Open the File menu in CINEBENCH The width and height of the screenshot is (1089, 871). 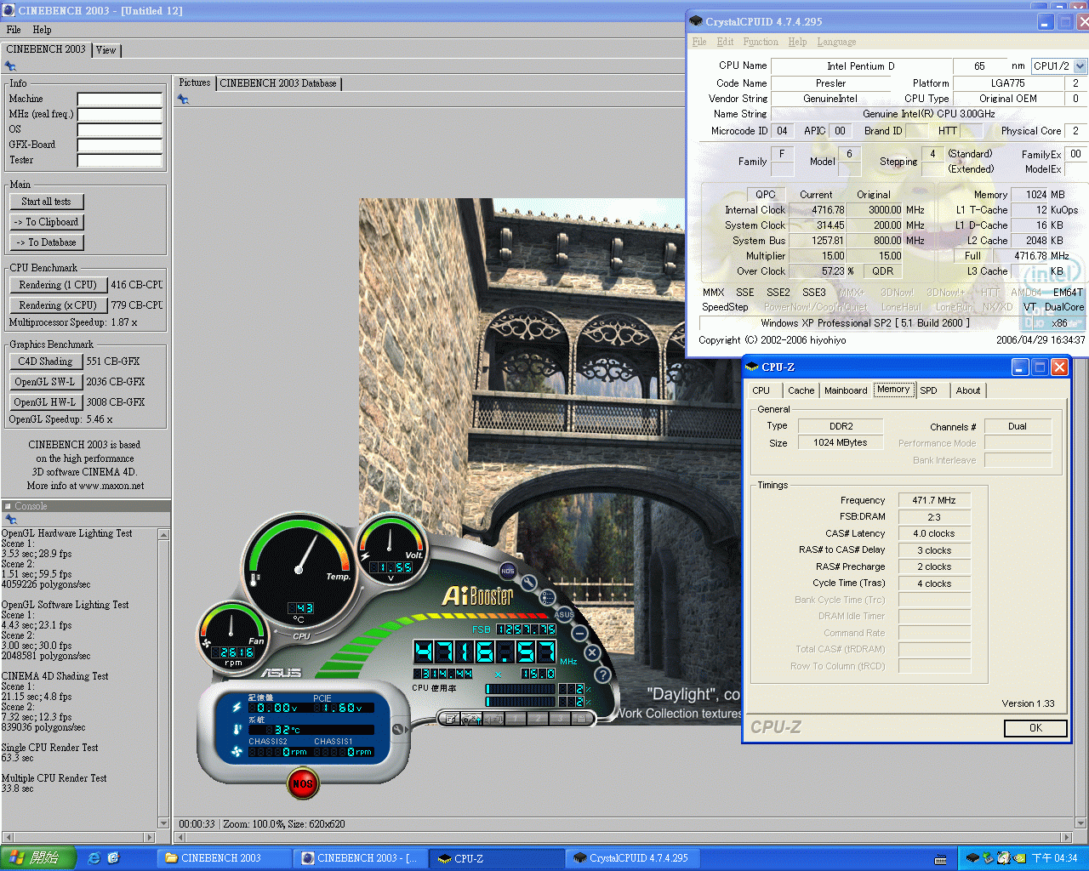[14, 30]
